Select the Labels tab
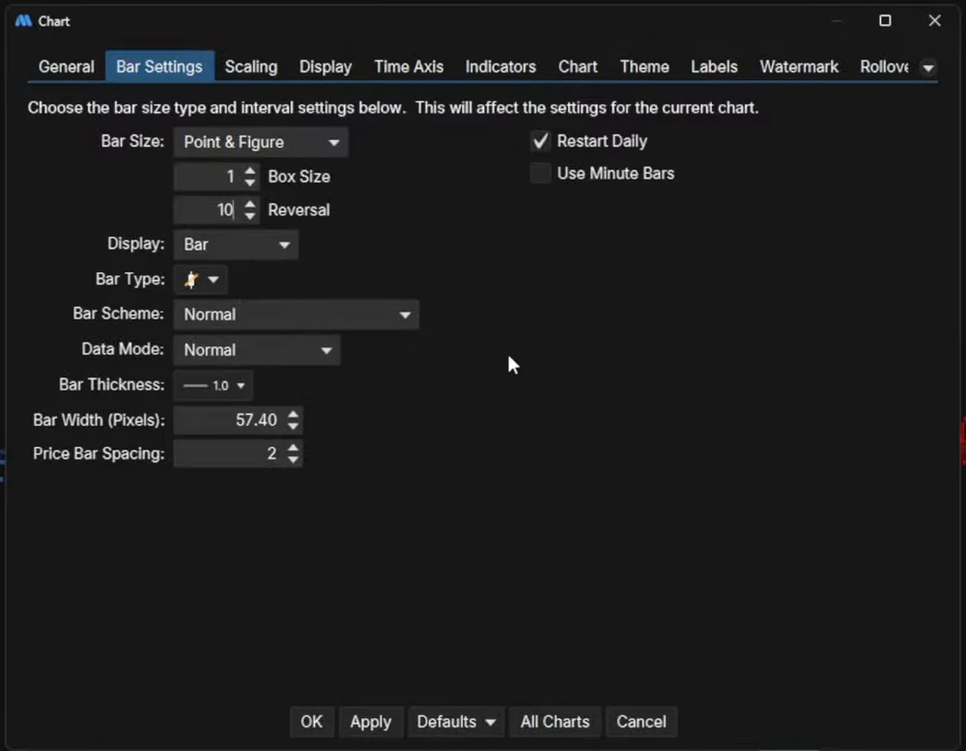 714,67
